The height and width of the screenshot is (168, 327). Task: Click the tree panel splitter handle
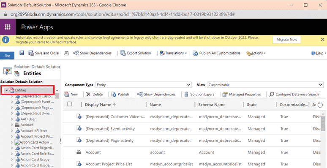[x=61, y=141]
